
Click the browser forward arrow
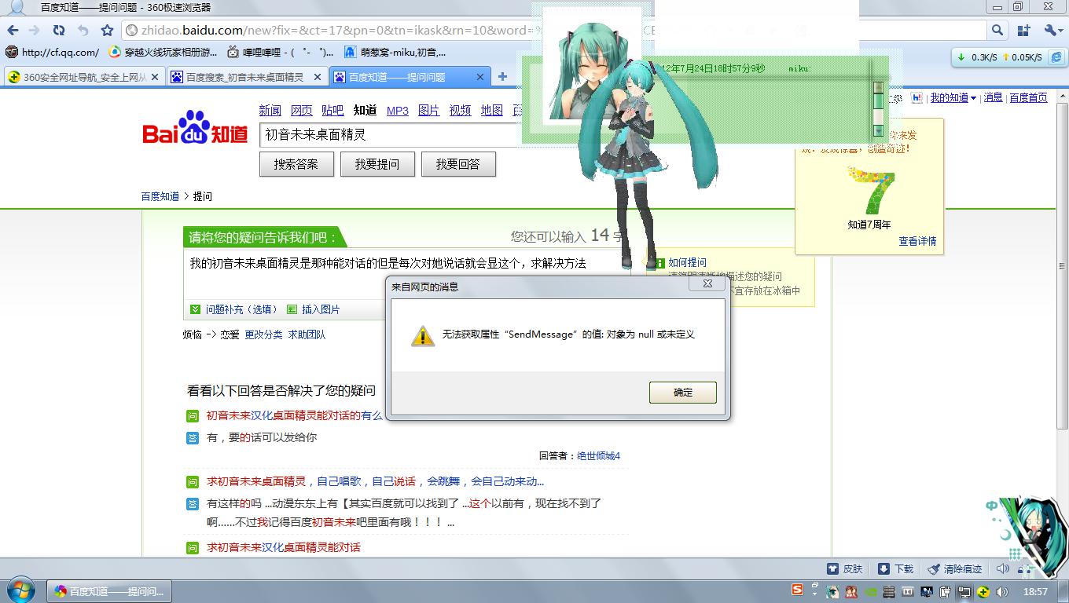[34, 31]
